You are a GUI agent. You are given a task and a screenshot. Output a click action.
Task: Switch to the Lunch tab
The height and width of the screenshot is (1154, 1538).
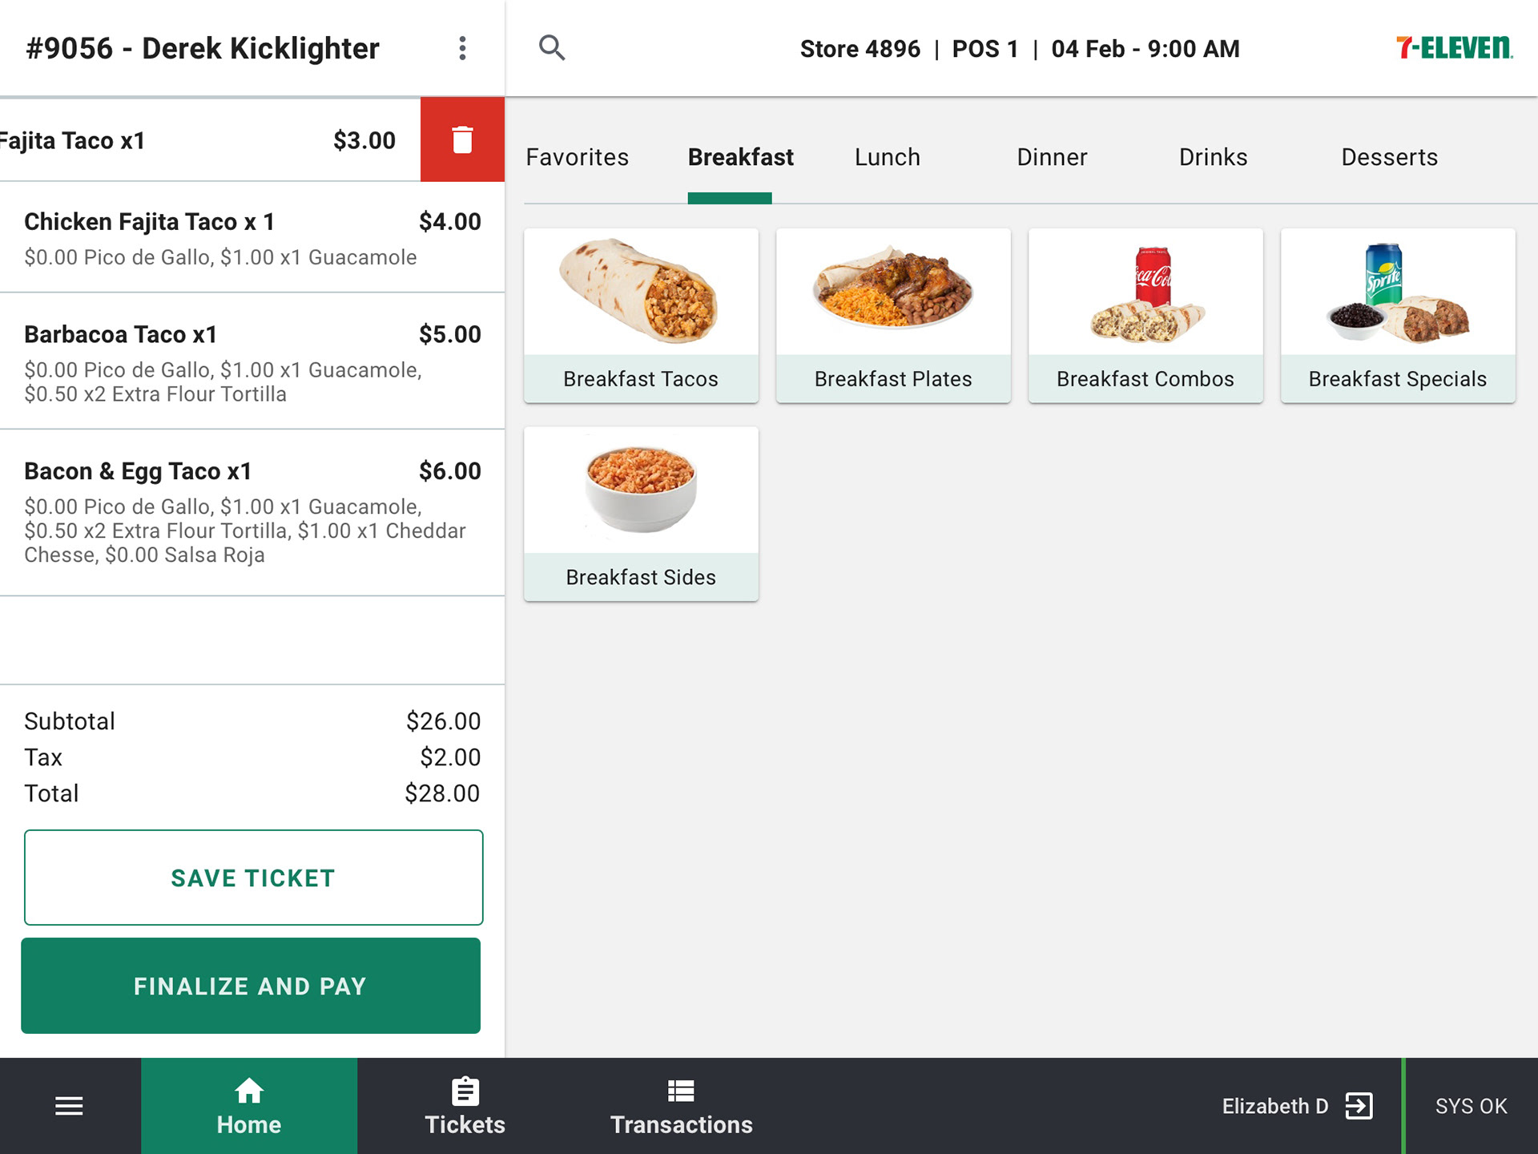888,157
